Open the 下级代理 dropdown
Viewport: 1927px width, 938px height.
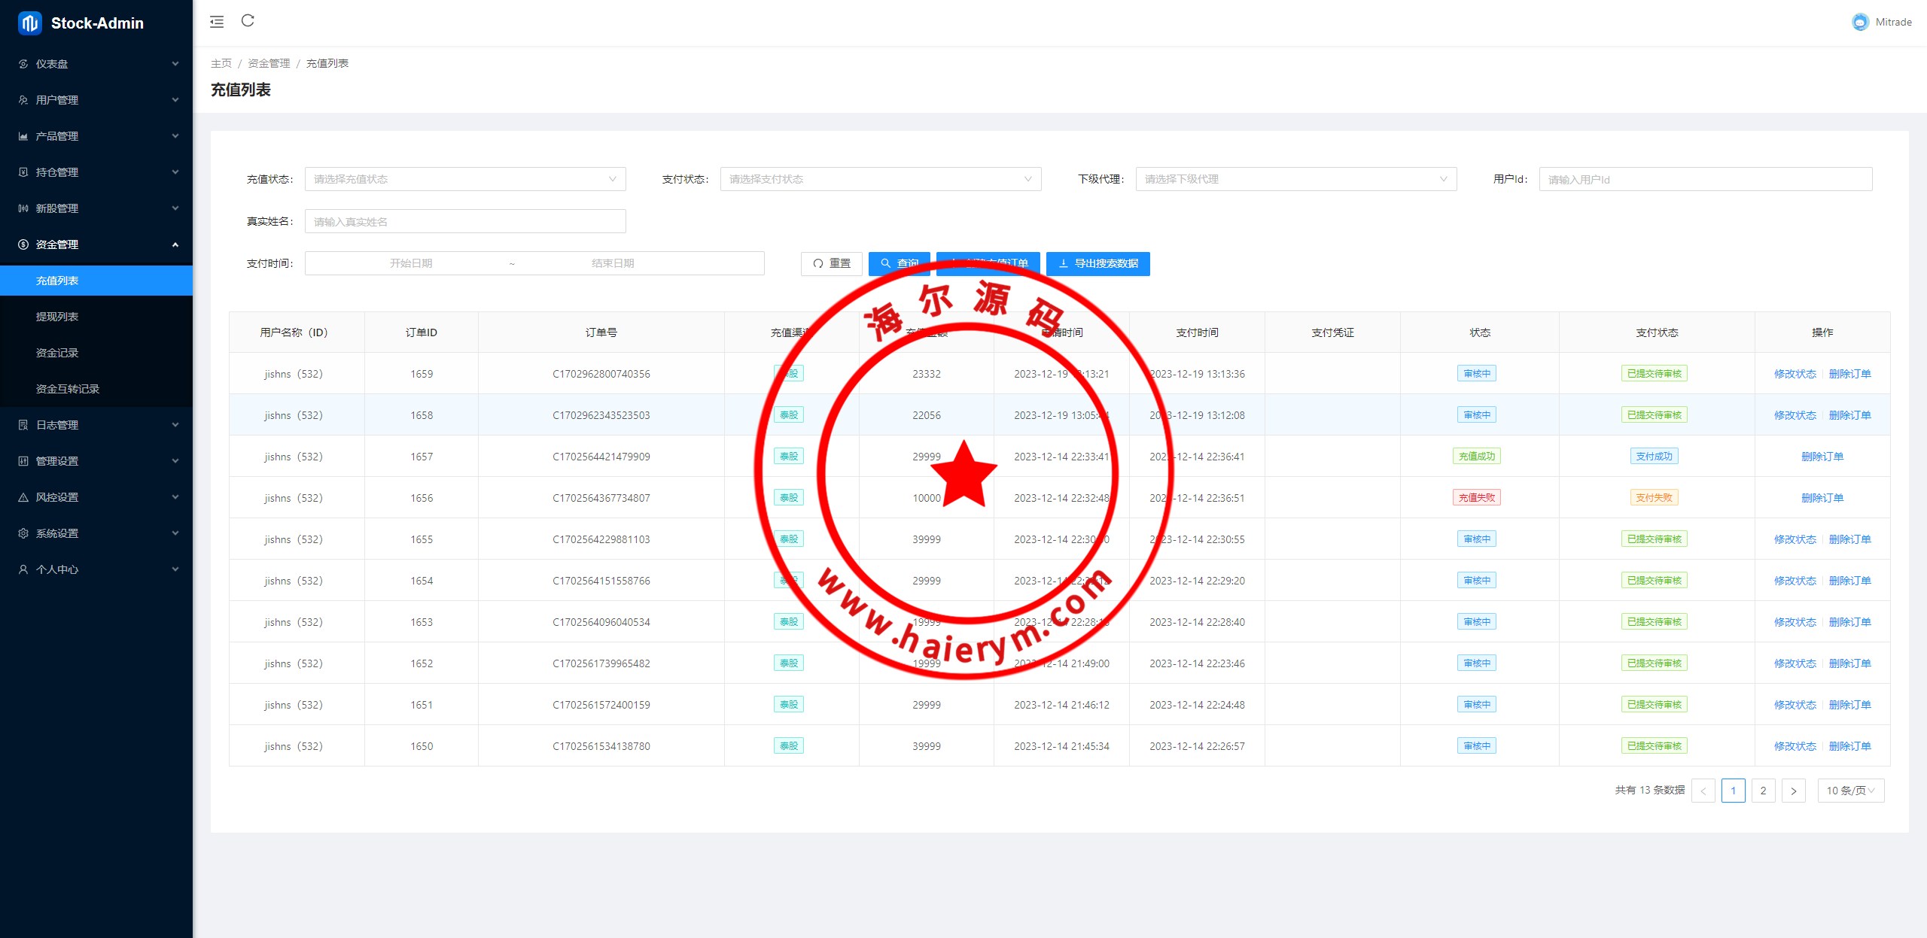[x=1295, y=179]
